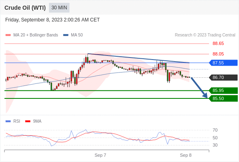Screen dimensions: 239x162
Task: Click the 30 MIN timeframe button
Action: pos(59,8)
